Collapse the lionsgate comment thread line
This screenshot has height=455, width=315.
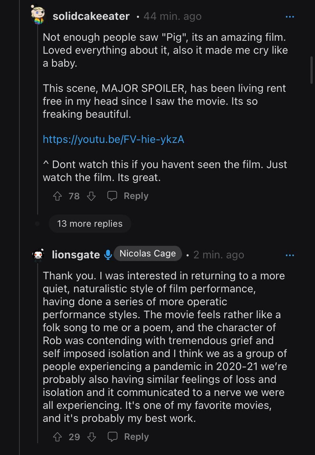(38, 352)
